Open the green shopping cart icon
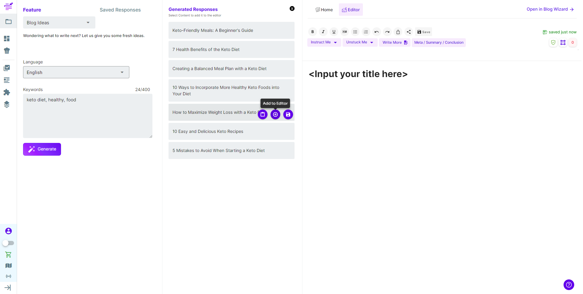Viewport: 583px width, 294px height. [9, 255]
